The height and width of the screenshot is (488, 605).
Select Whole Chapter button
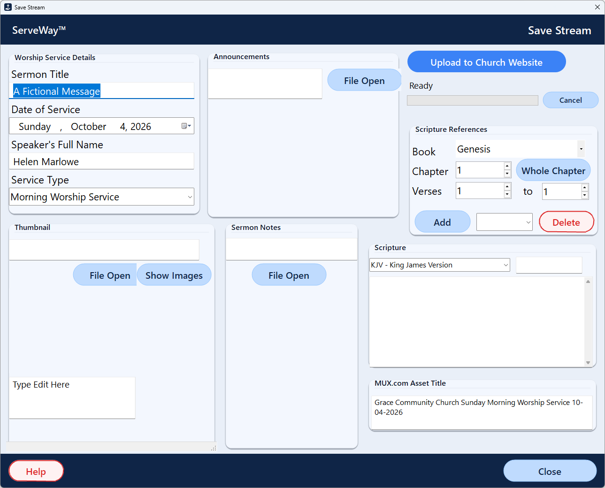(553, 171)
